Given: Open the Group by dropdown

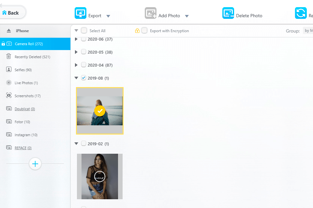Looking at the screenshot, I should (x=308, y=31).
